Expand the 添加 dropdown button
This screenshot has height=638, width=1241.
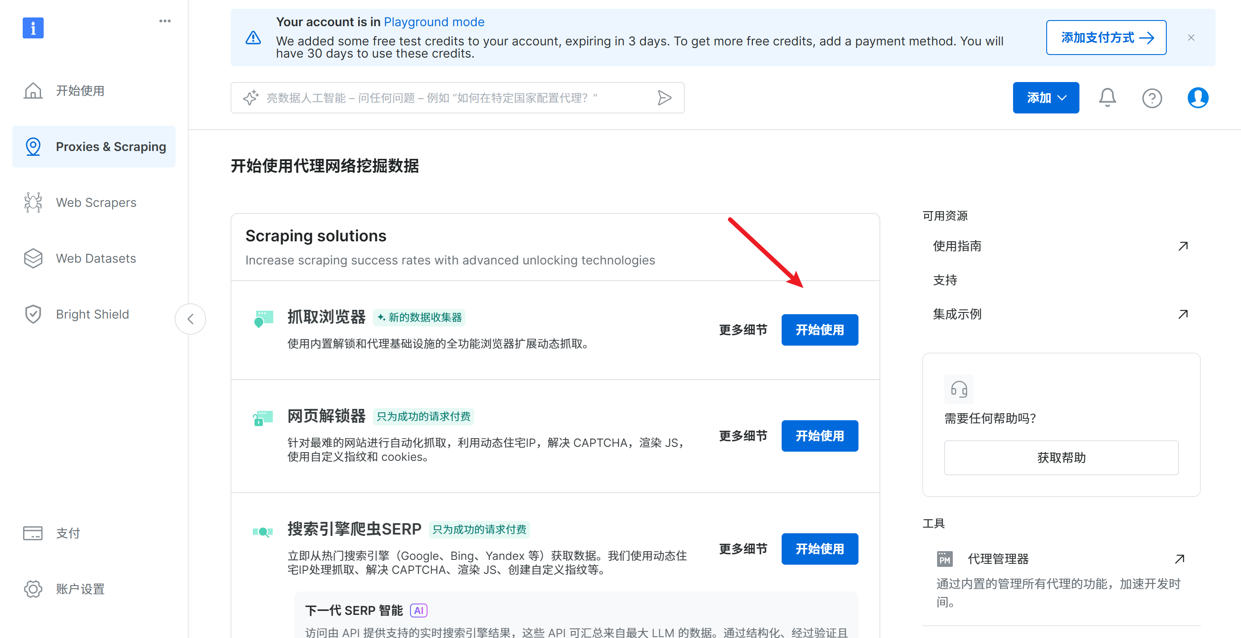click(x=1045, y=98)
